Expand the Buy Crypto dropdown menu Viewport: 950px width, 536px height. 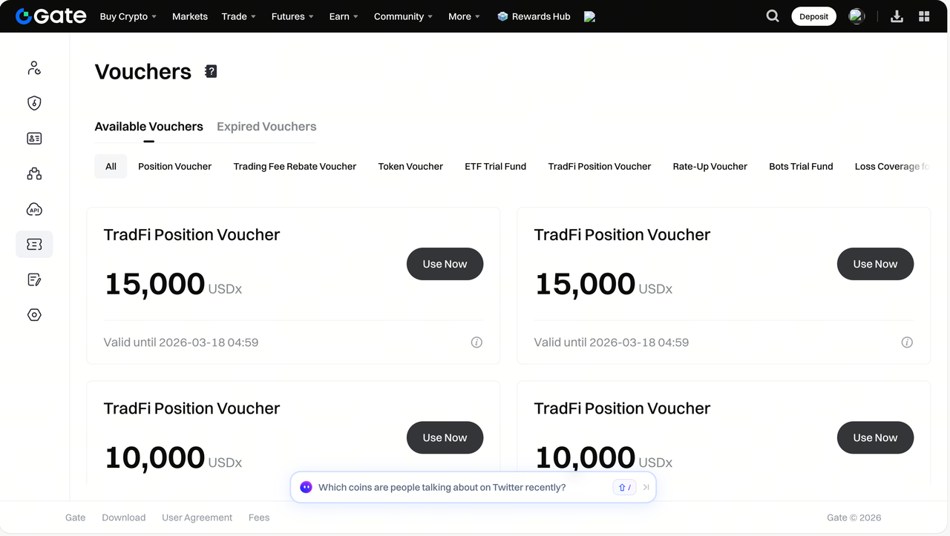coord(128,16)
